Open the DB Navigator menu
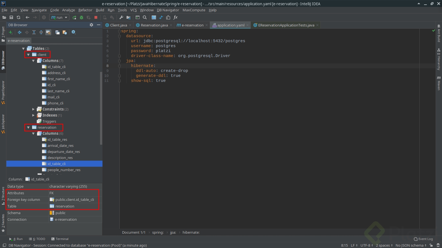This screenshot has height=248, width=442. (x=168, y=10)
